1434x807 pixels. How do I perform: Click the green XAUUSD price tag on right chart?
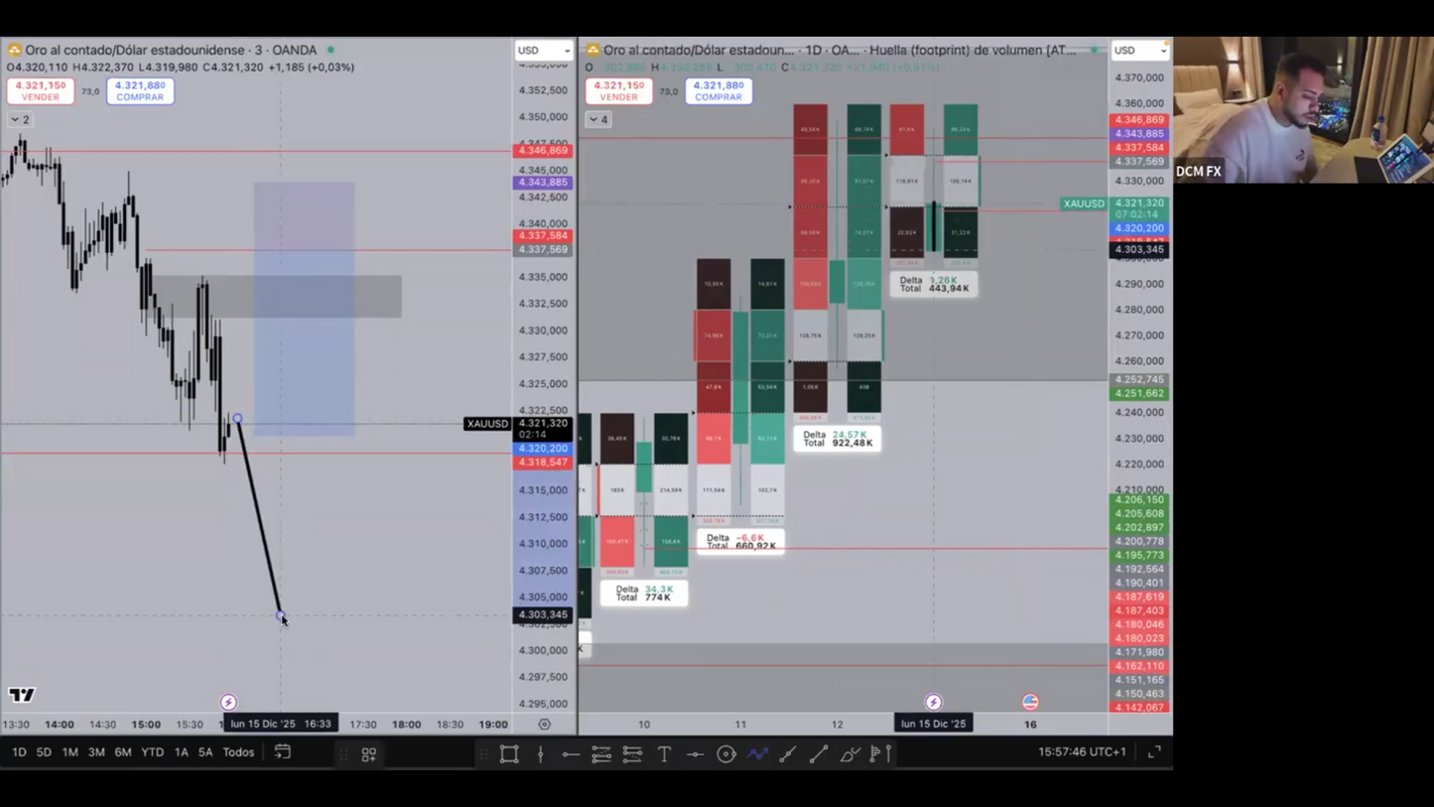pos(1084,203)
